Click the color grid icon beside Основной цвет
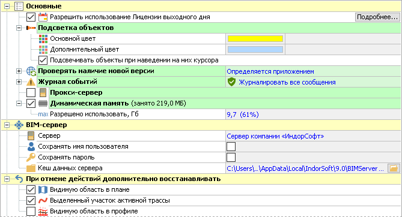Screen dimensions: 402x217 pyautogui.click(x=43, y=38)
